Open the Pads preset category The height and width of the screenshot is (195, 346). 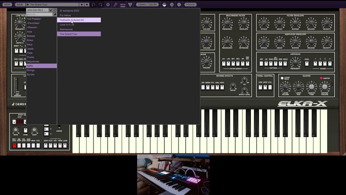[x=30, y=53]
